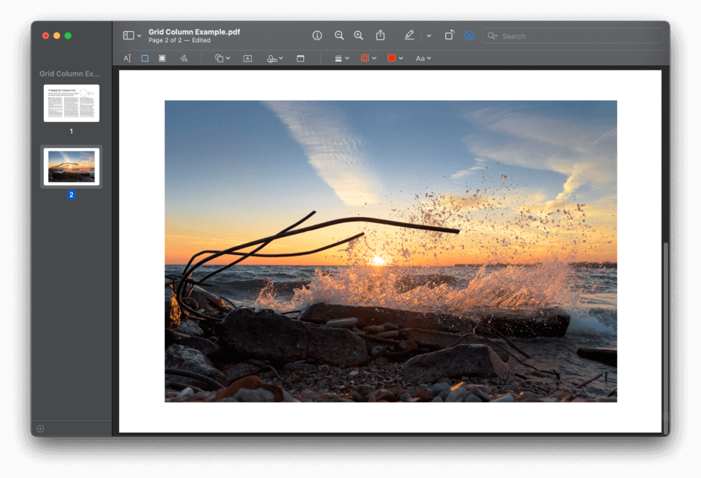The width and height of the screenshot is (701, 478).
Task: Select the Rectangular Selection tool
Action: 144,58
